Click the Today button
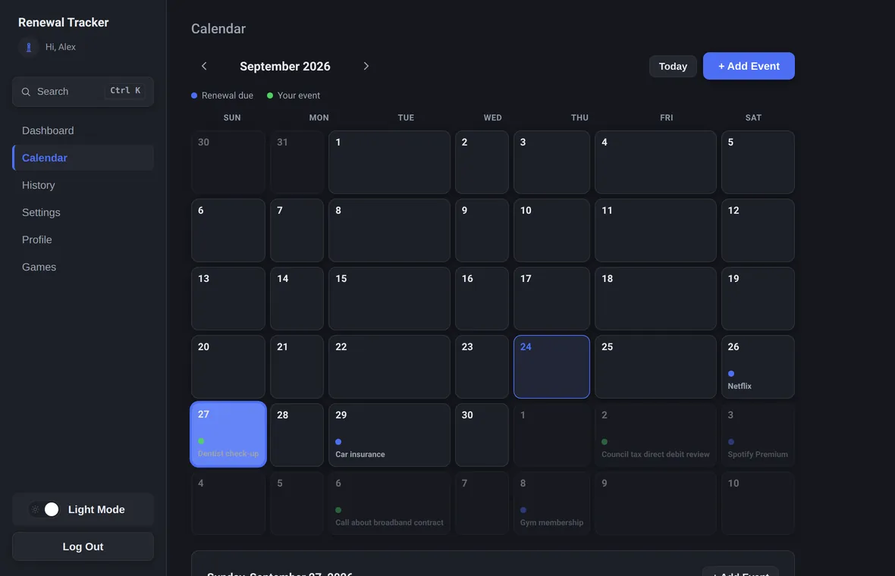This screenshot has height=576, width=895. pos(673,66)
